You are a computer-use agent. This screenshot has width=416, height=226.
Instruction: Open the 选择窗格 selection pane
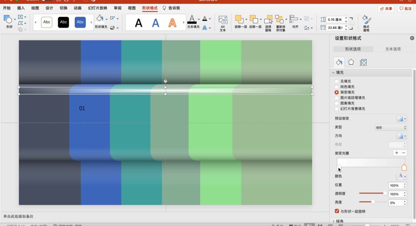(268, 23)
